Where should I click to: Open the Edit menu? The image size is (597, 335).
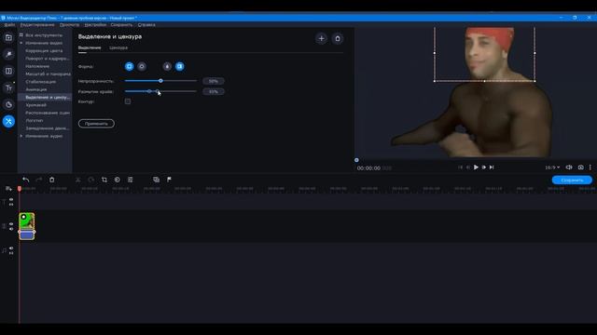point(37,25)
